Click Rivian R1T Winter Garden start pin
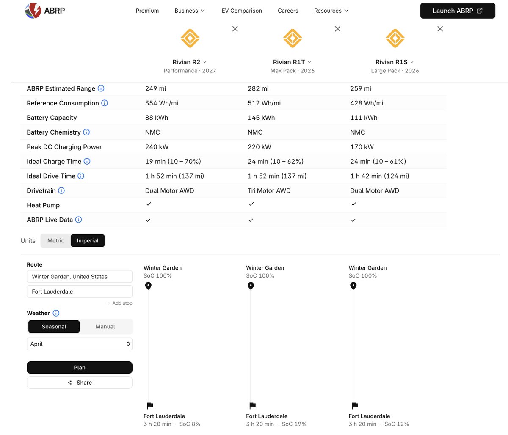508x435 pixels. (251, 286)
